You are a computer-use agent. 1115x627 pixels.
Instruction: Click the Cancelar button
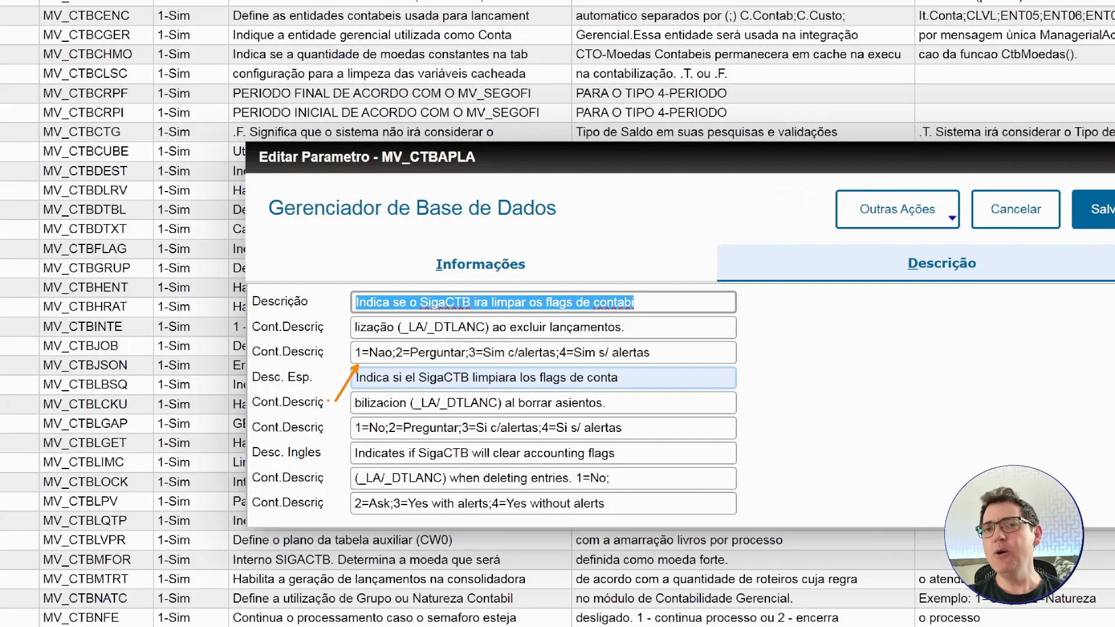[x=1015, y=209]
